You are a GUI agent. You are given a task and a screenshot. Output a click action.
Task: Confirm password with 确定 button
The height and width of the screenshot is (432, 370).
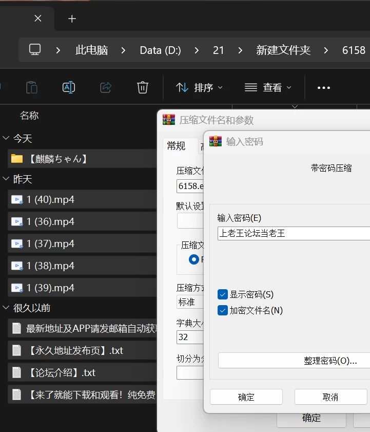[246, 397]
